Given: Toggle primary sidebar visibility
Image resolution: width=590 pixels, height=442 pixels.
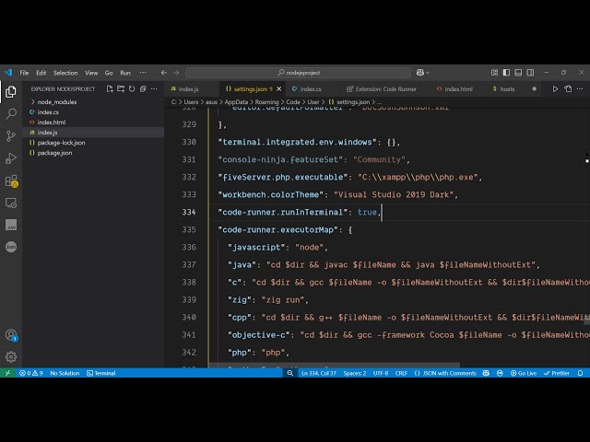Looking at the screenshot, I should [x=506, y=73].
